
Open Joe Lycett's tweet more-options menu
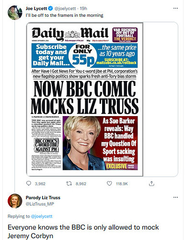175,8
